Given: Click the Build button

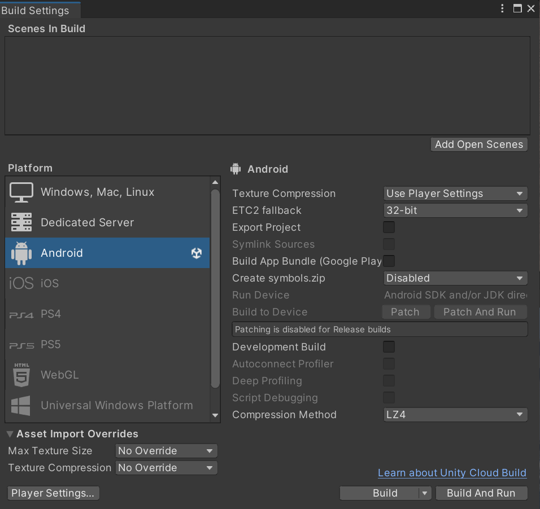Looking at the screenshot, I should [x=379, y=493].
